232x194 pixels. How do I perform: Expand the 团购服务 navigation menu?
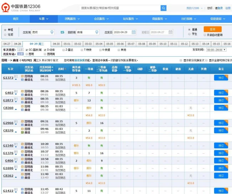point(72,19)
